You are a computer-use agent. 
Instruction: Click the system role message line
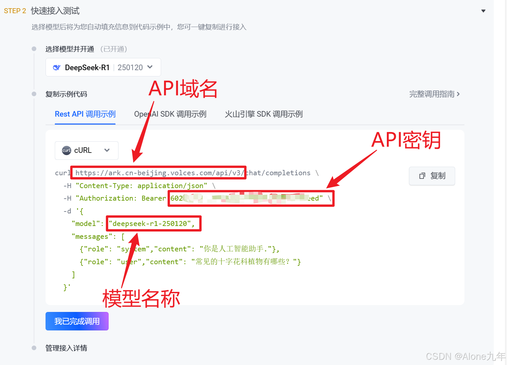(x=180, y=249)
